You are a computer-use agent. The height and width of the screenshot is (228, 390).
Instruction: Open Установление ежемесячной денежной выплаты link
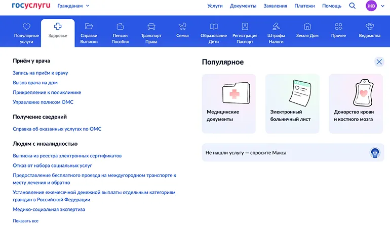point(94,196)
